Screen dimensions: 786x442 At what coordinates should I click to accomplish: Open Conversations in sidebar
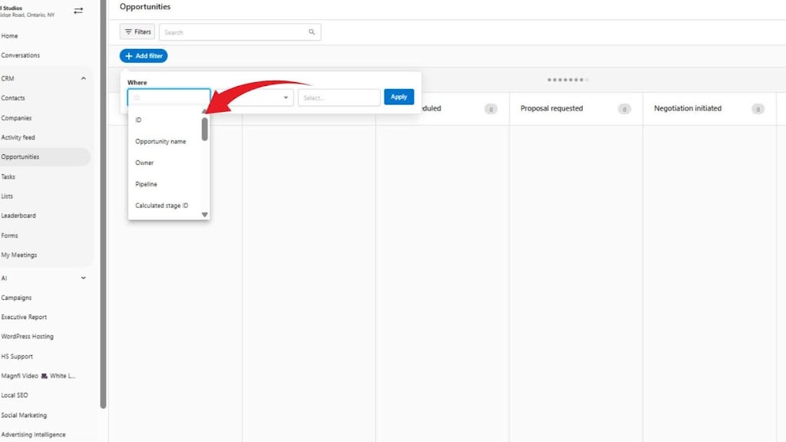click(x=20, y=55)
